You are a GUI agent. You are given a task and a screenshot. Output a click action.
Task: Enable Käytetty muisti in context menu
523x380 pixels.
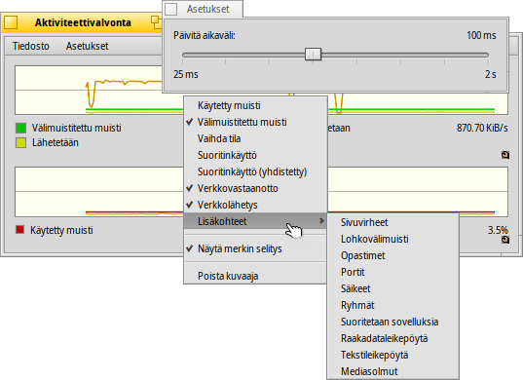click(x=255, y=106)
